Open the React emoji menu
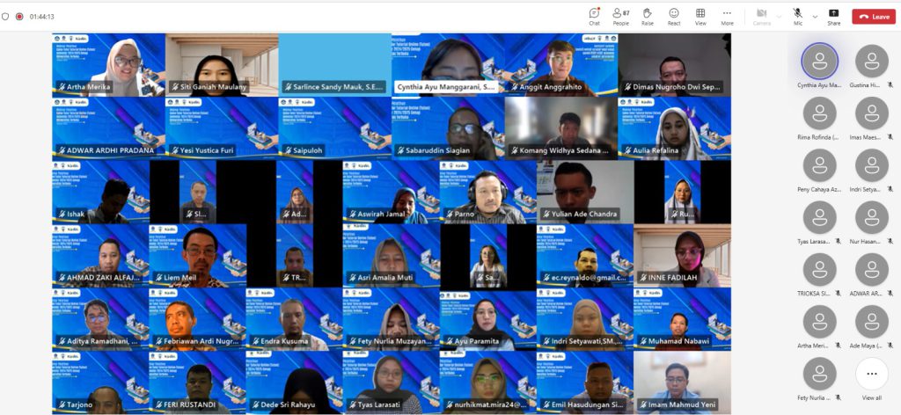The width and height of the screenshot is (901, 415). point(673,16)
